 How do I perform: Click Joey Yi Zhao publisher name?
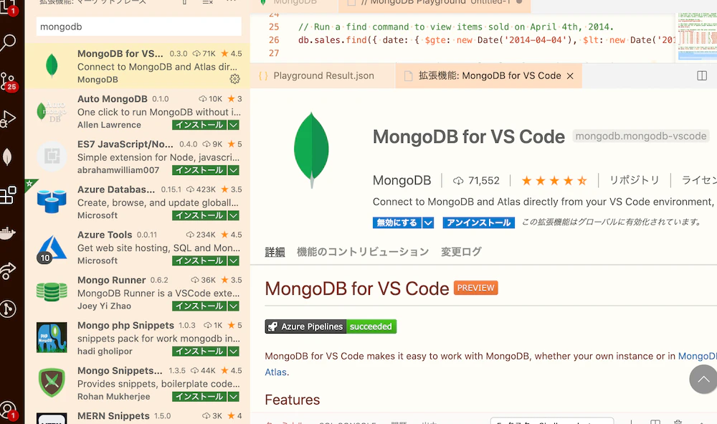coord(104,306)
